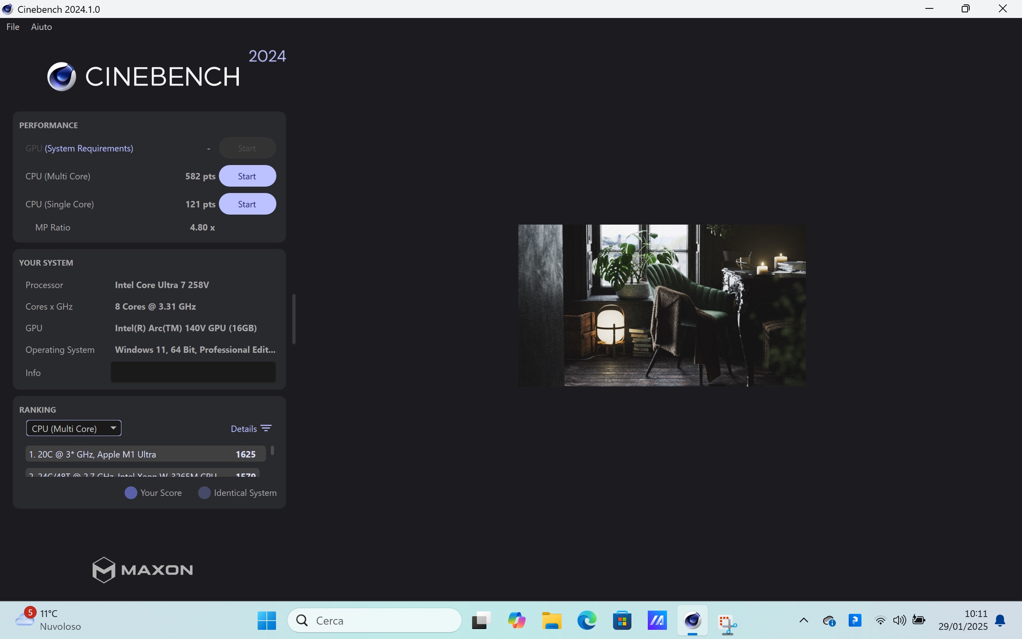
Task: Expand the ranking Details view
Action: 244,428
